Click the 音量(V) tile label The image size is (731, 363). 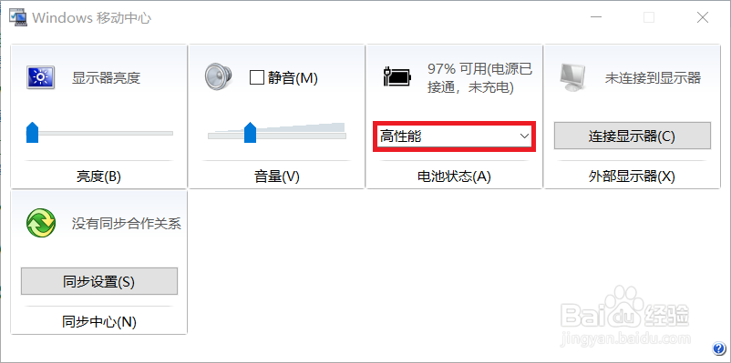[x=276, y=176]
